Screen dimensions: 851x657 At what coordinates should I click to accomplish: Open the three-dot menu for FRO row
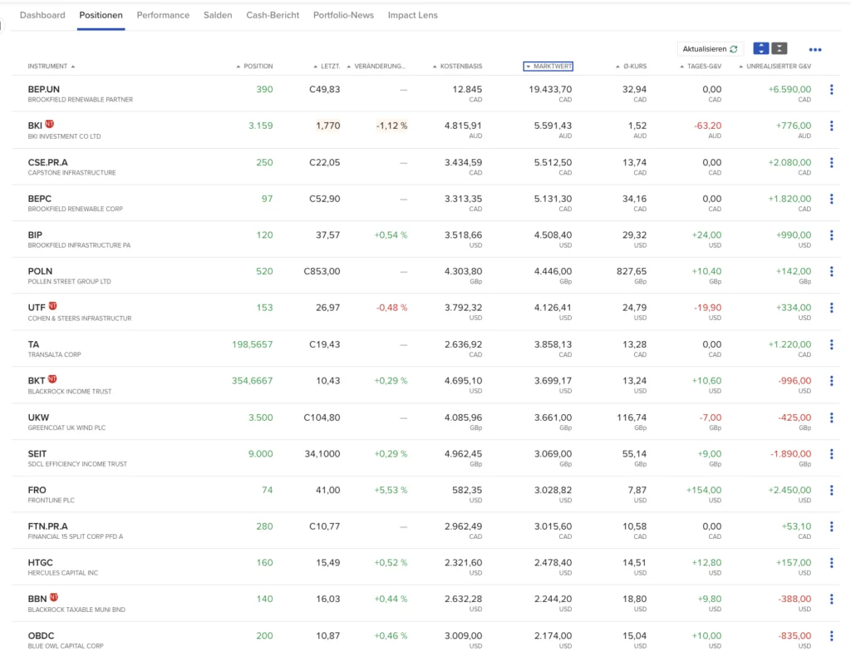(831, 491)
